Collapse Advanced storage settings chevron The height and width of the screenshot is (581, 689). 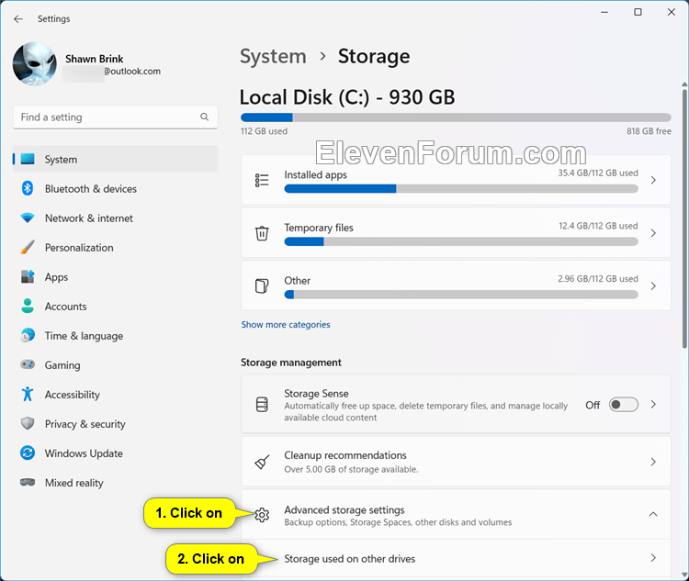[653, 514]
